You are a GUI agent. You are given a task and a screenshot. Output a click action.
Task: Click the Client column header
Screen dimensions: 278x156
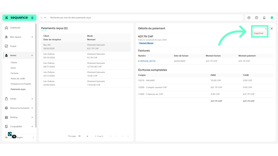point(46,36)
